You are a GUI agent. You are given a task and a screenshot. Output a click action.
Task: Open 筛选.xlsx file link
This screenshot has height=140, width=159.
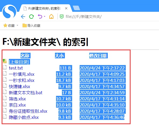(x=17, y=99)
